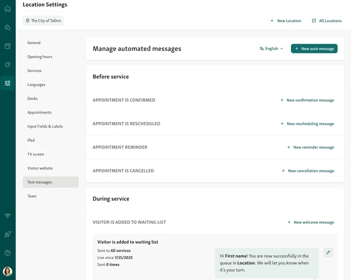Open The City of Tallinn location selector
351x280 pixels.
tap(43, 21)
